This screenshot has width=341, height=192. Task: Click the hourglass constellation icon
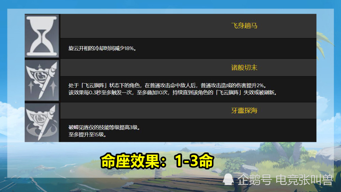coord(42,36)
